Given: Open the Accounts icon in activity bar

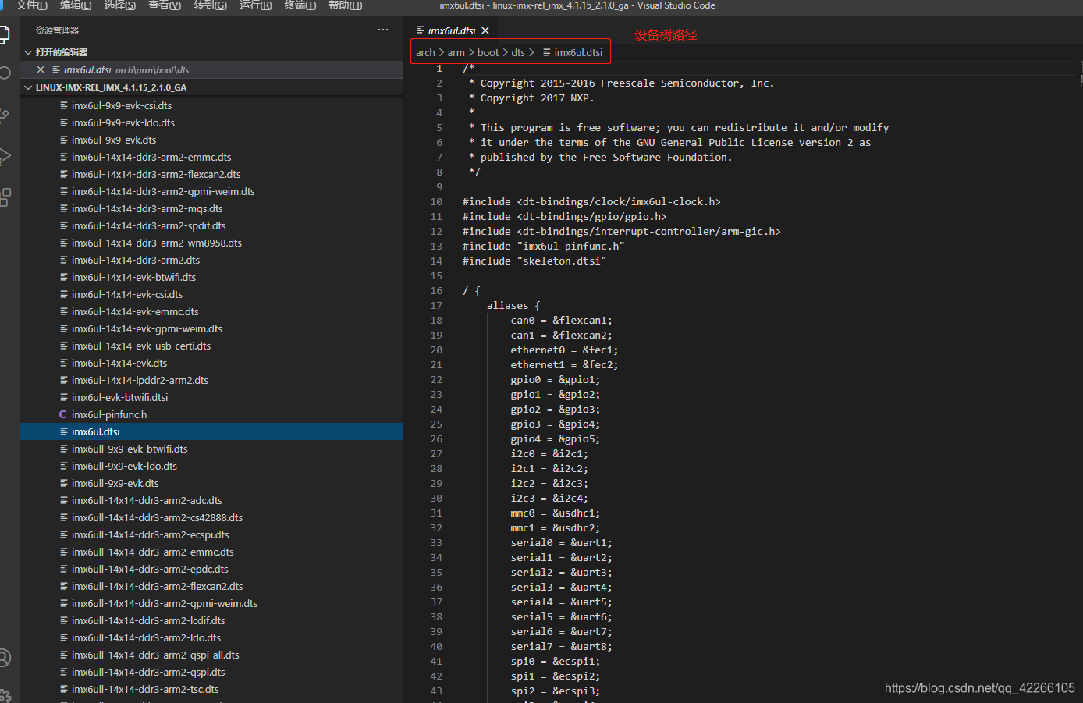Looking at the screenshot, I should pos(4,658).
